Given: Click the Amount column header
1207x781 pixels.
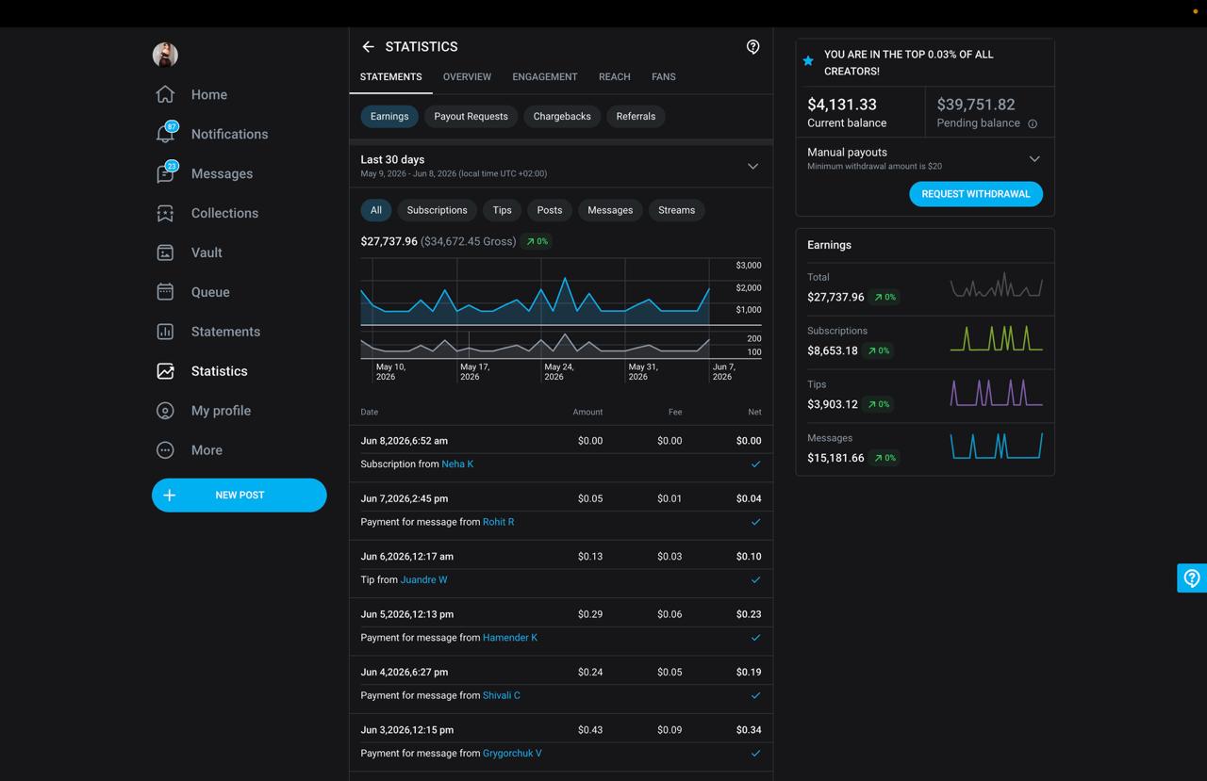Looking at the screenshot, I should (587, 413).
